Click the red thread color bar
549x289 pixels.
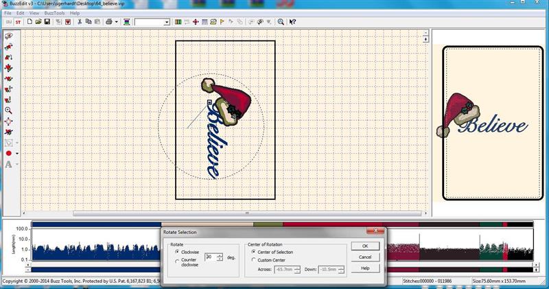point(333,224)
